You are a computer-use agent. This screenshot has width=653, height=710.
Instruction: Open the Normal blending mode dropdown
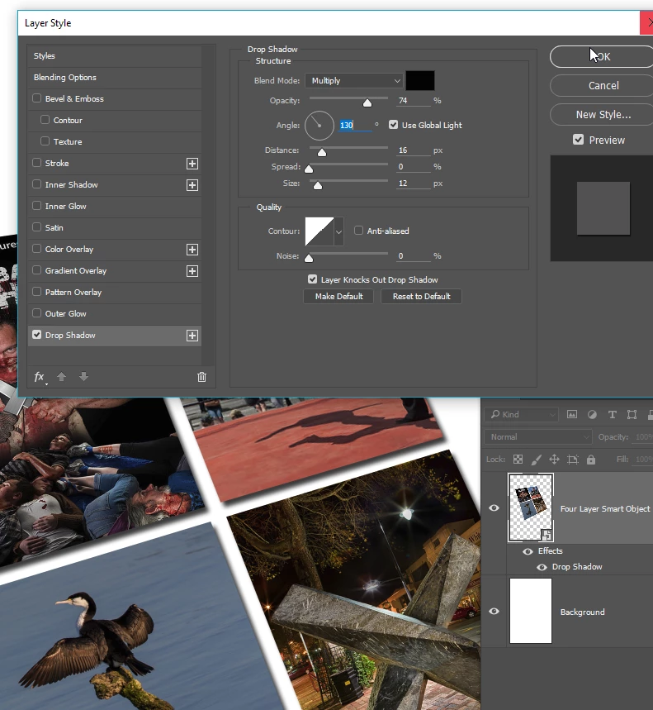point(538,437)
